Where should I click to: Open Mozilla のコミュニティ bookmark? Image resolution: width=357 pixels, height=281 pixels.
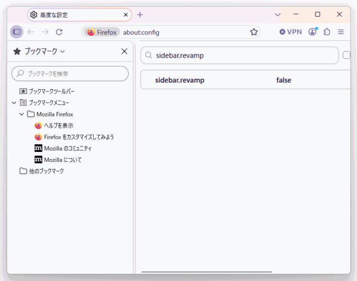coord(63,148)
